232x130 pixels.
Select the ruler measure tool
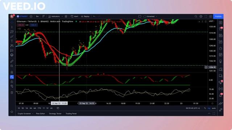point(12,61)
